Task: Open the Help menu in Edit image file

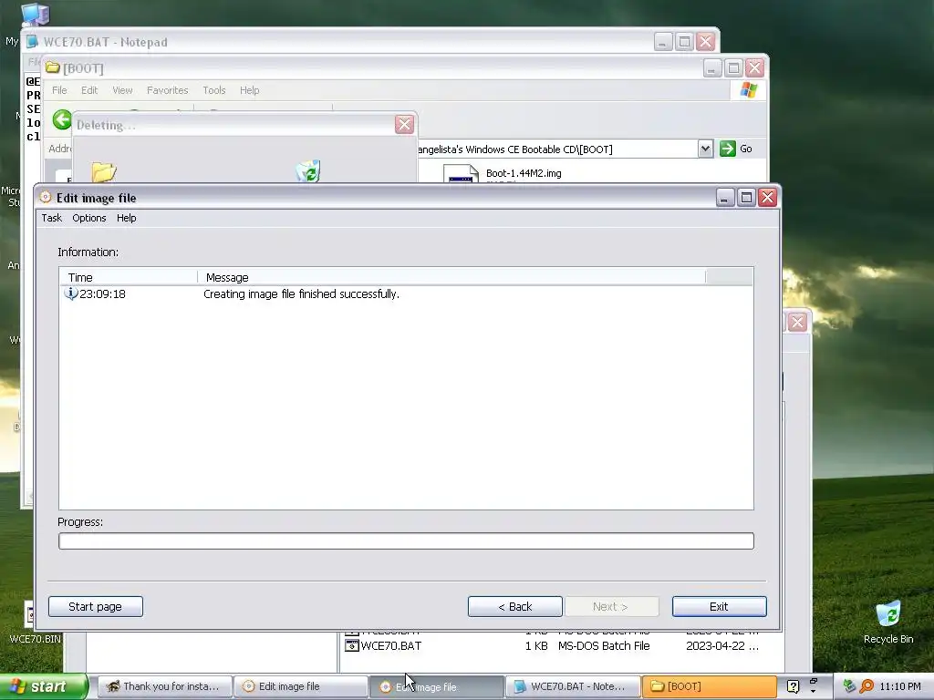Action: click(126, 218)
